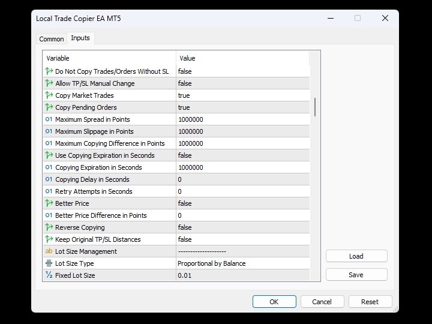The image size is (432, 324).
Task: Toggle the false value of Use Copying Expiration in Seconds
Action: coord(243,155)
